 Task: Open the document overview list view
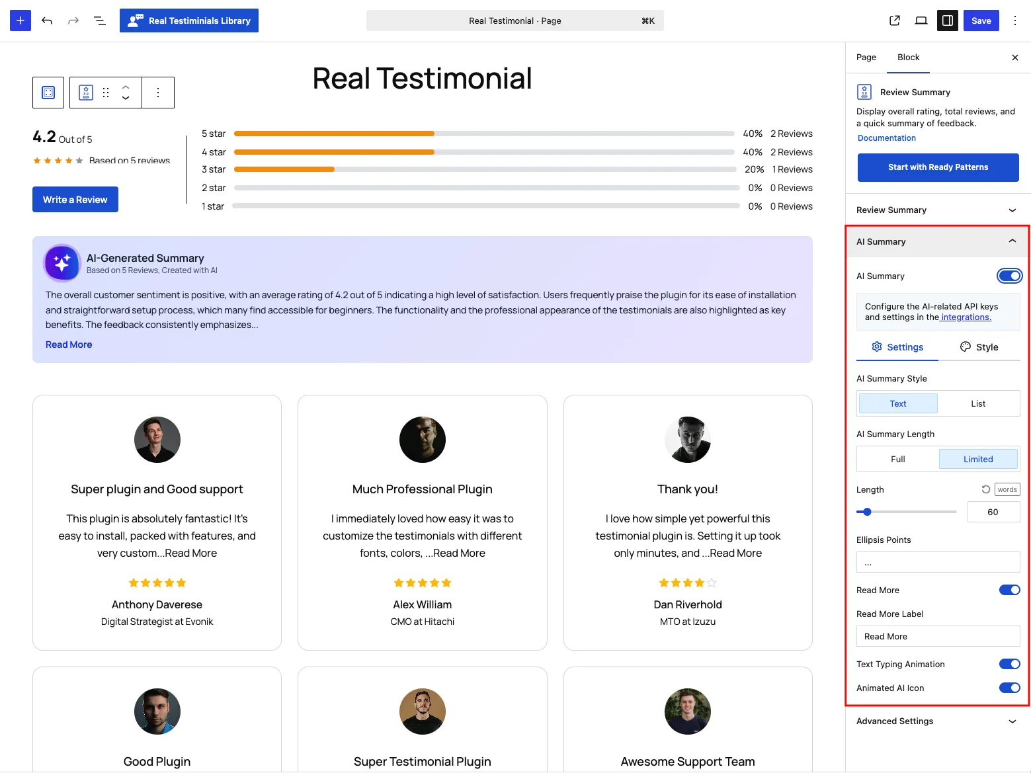pos(100,20)
